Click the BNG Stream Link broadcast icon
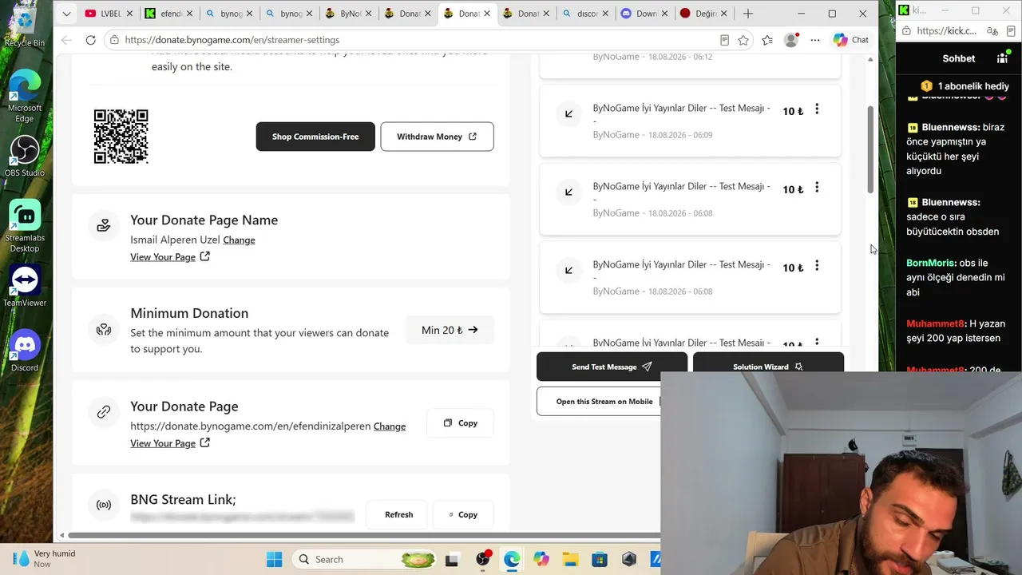This screenshot has height=575, width=1022. pos(104,505)
